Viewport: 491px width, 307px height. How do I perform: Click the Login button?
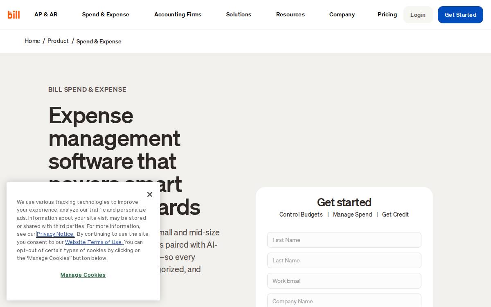click(418, 15)
